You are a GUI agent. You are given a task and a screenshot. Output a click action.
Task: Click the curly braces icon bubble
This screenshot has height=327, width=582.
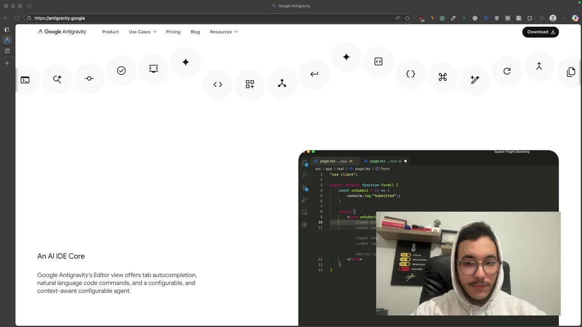(x=411, y=74)
